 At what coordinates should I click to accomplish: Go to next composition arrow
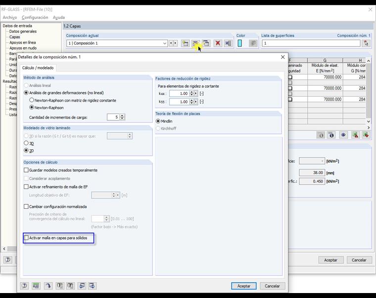click(x=175, y=43)
